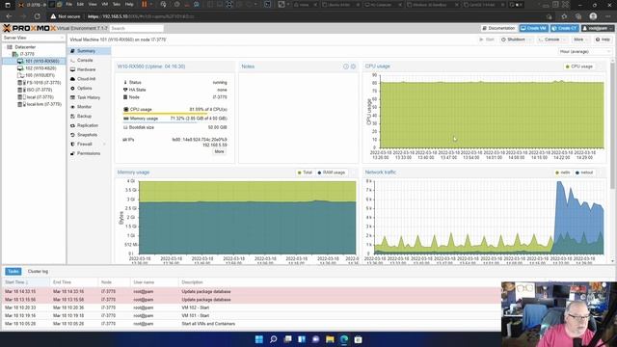Open the root@pam user menu
The image size is (617, 347).
coord(598,28)
